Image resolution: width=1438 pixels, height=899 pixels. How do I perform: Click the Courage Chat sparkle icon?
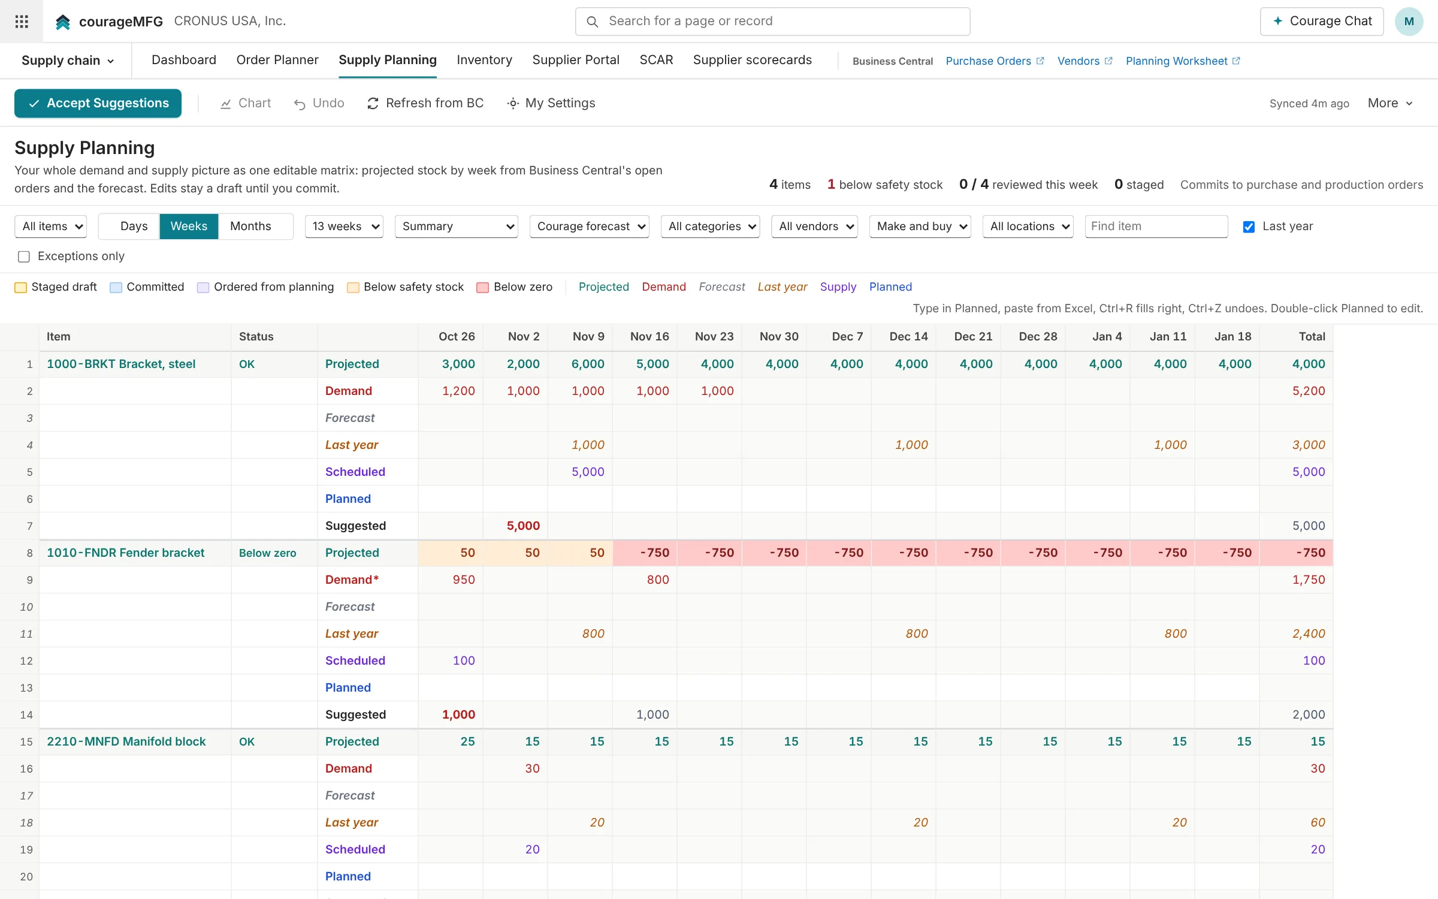(1277, 21)
